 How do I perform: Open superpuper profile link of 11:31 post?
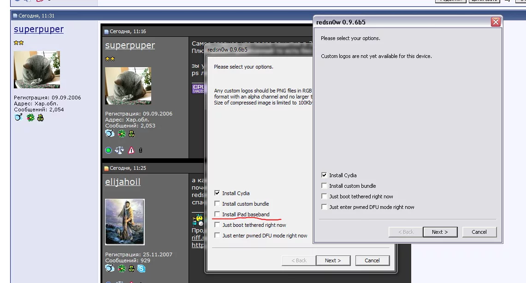click(39, 29)
